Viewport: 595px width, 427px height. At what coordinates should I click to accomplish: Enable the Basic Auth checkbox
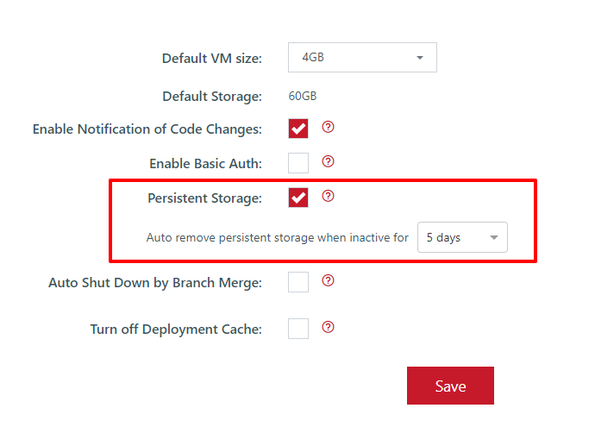pyautogui.click(x=298, y=163)
